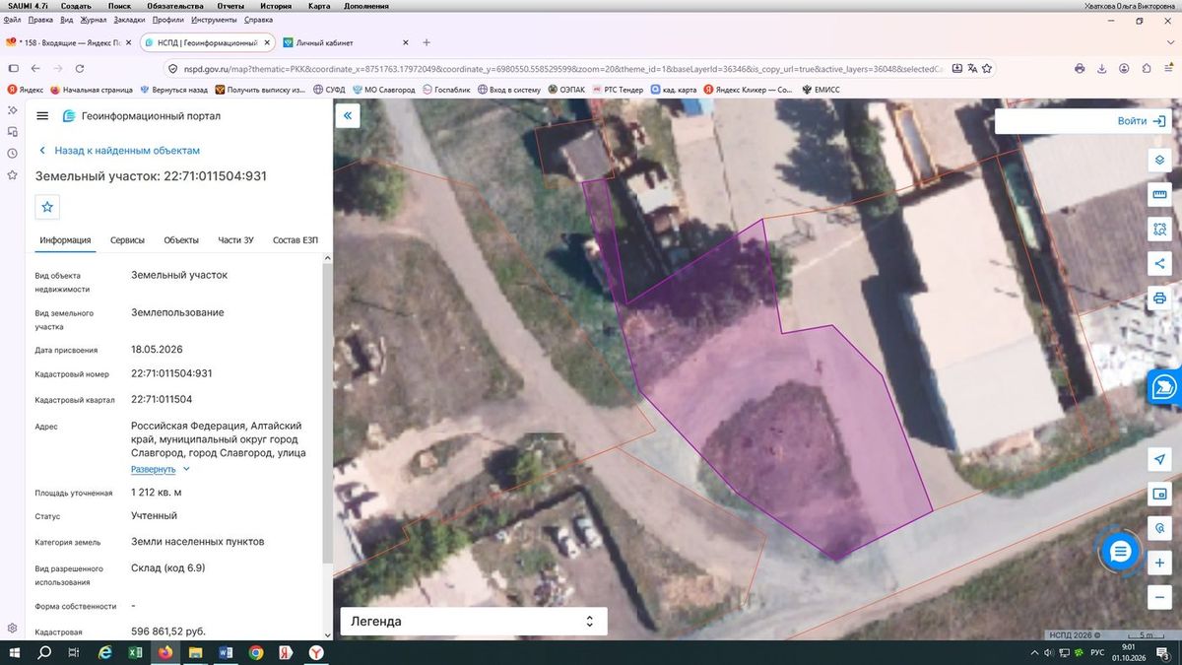Open the overview map tool
The height and width of the screenshot is (665, 1182).
click(x=1159, y=494)
